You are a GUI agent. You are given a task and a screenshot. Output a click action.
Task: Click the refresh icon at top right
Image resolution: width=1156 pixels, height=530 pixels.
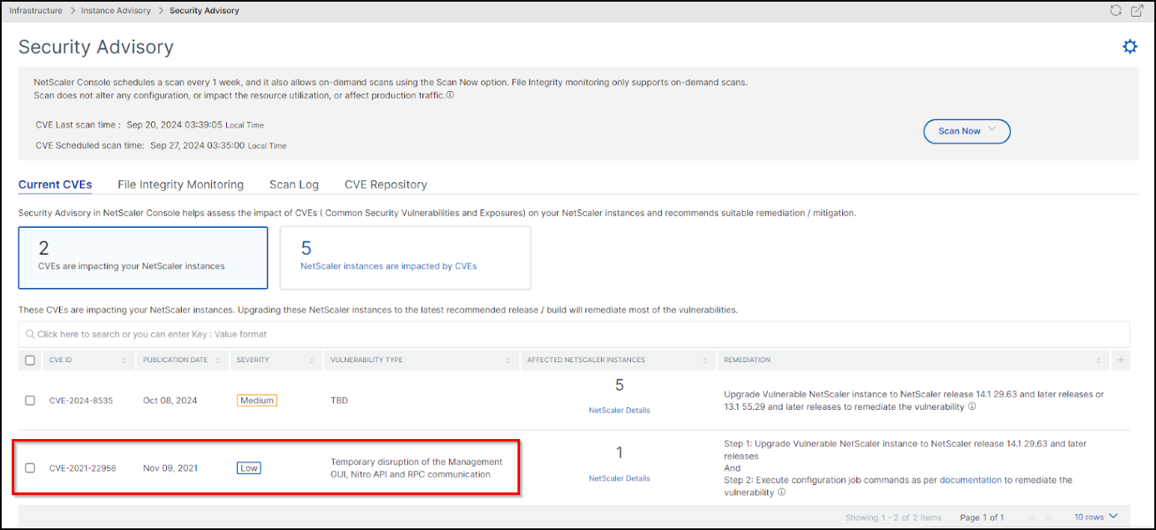click(1116, 11)
